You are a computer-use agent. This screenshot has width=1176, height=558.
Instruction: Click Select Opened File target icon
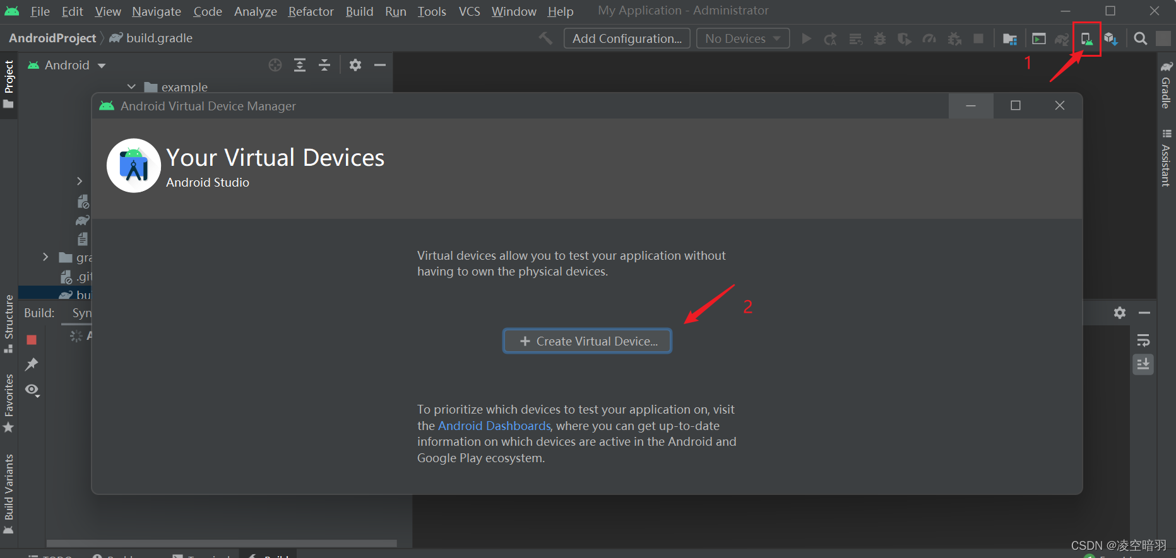click(275, 65)
